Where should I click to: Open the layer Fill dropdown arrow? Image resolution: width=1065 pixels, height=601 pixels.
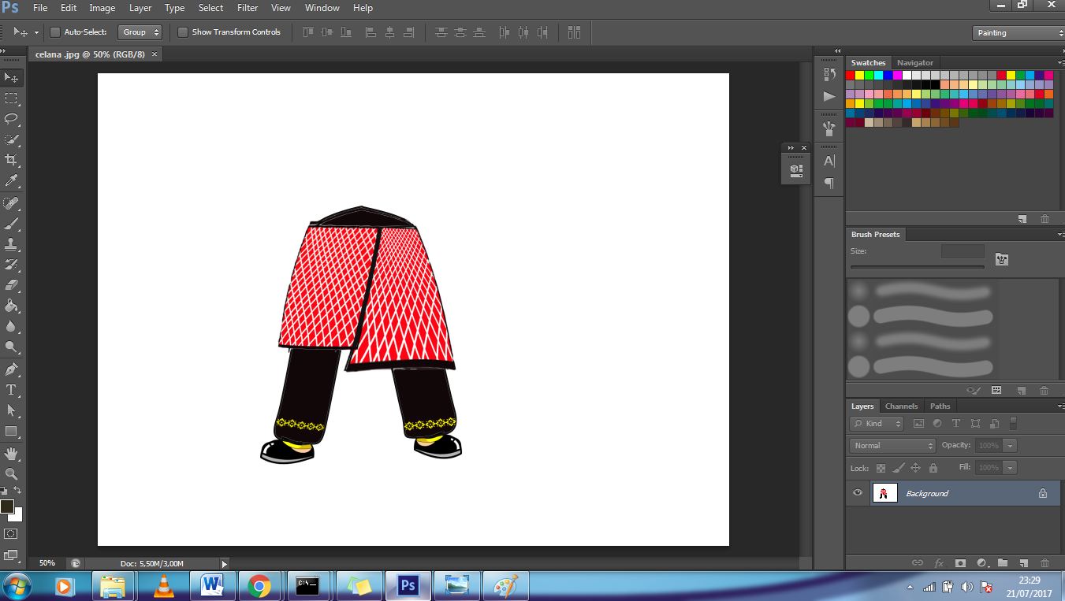pyautogui.click(x=1010, y=468)
